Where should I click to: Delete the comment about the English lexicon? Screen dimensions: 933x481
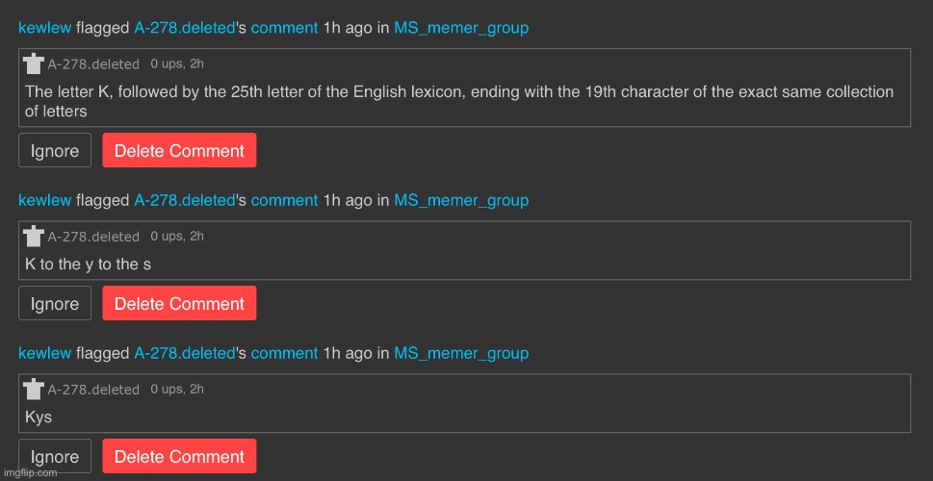[x=179, y=150]
